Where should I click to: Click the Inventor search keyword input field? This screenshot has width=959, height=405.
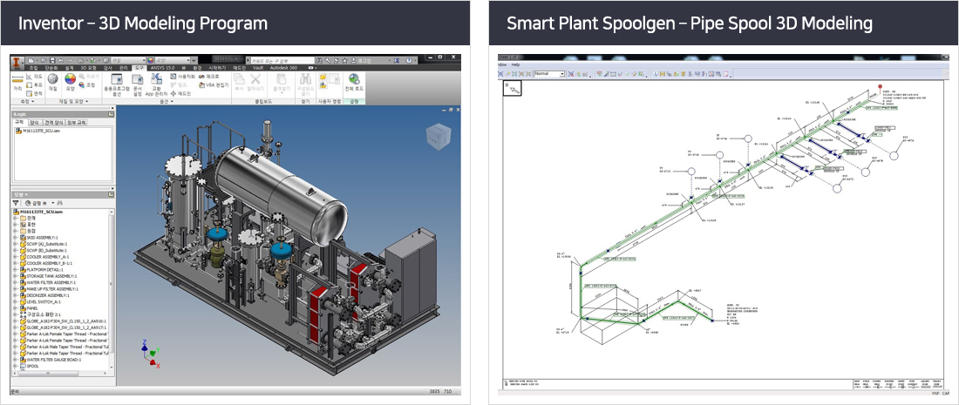pyautogui.click(x=282, y=61)
